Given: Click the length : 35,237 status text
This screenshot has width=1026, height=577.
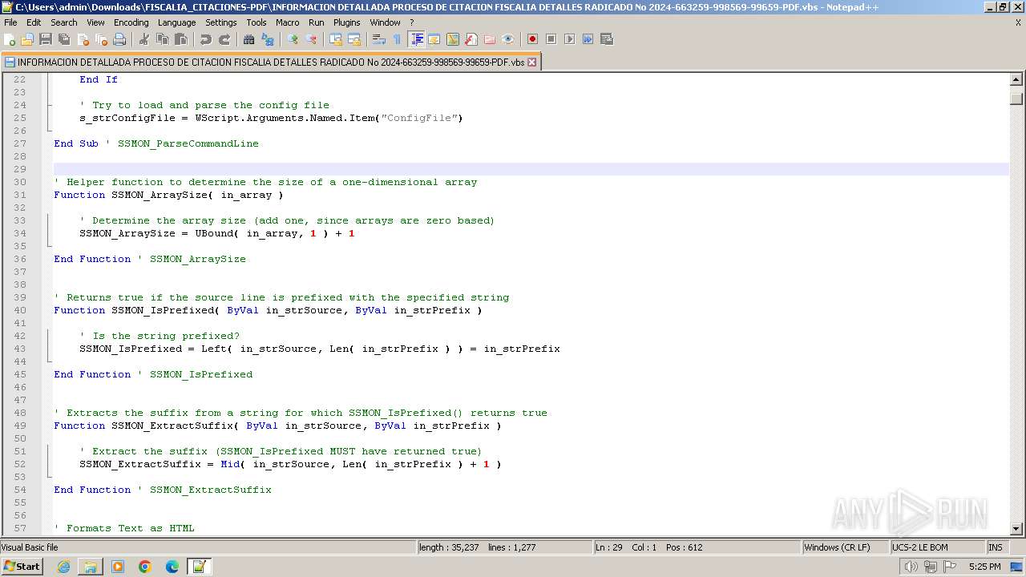Looking at the screenshot, I should [x=449, y=547].
